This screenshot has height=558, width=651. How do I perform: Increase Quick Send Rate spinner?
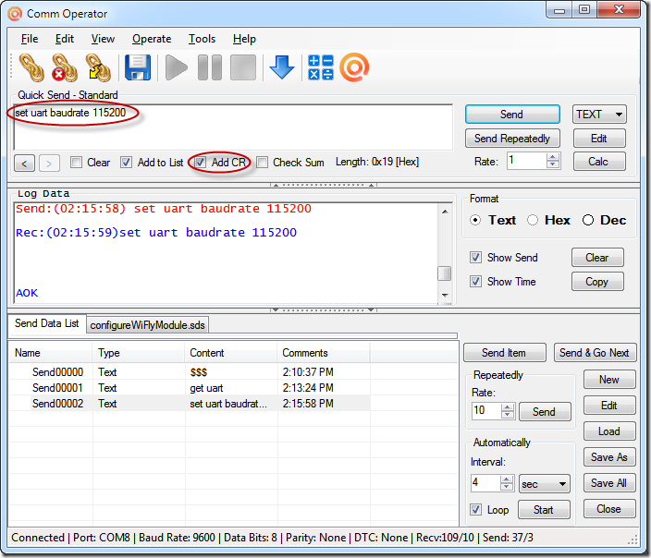[552, 157]
